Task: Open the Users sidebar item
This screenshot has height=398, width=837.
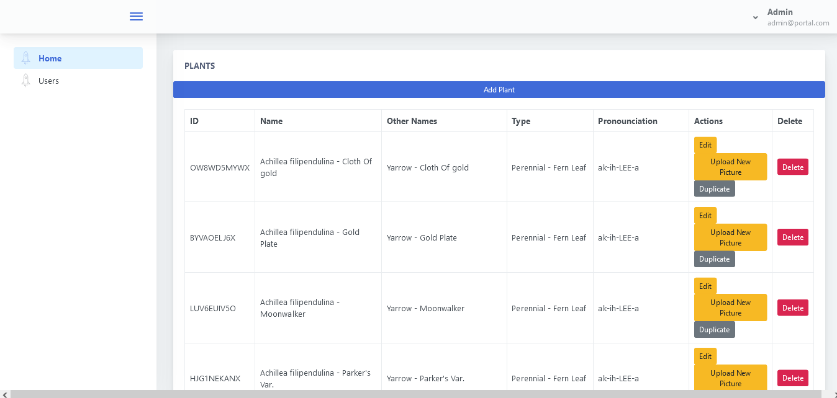Action: point(48,81)
